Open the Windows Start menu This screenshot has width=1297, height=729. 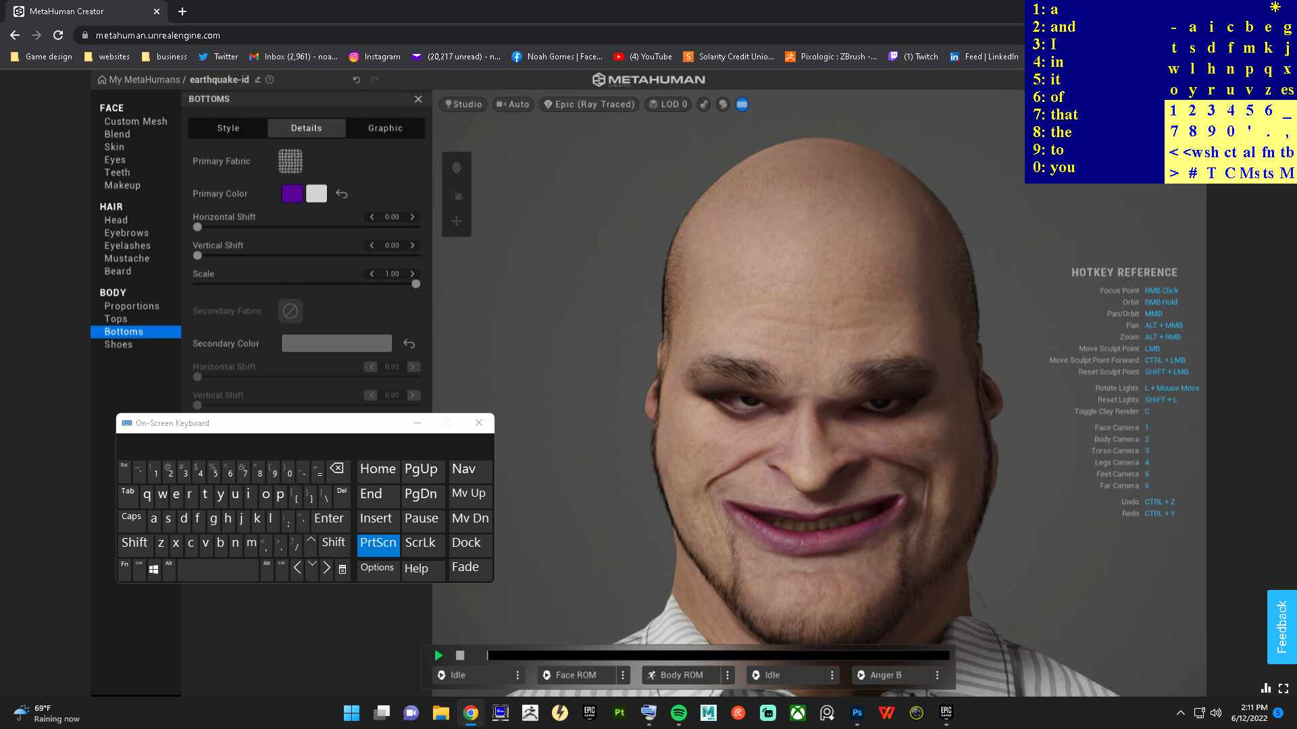pyautogui.click(x=352, y=713)
